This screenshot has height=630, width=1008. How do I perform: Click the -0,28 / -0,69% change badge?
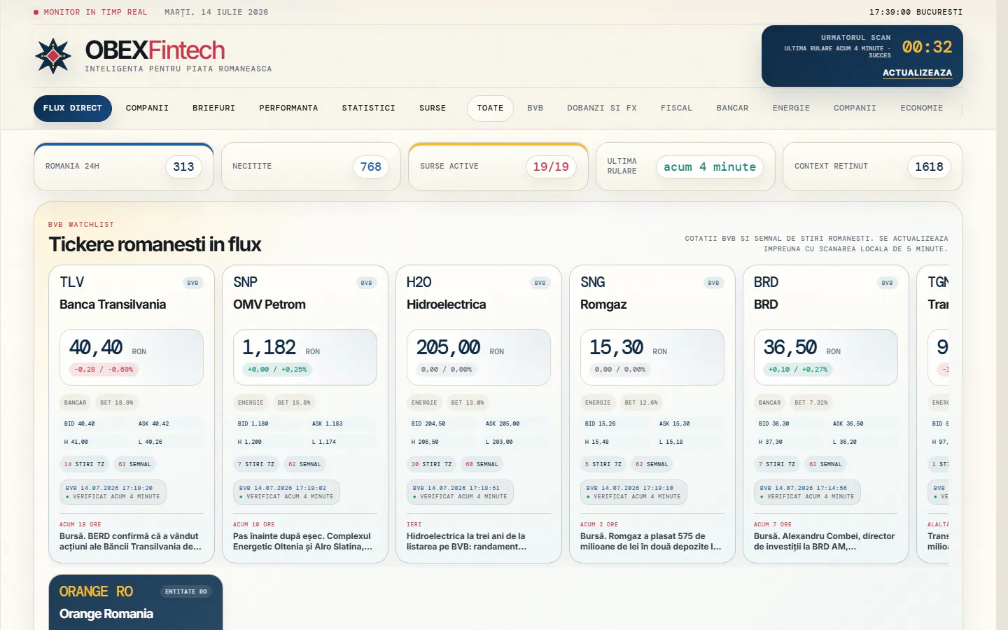click(104, 370)
